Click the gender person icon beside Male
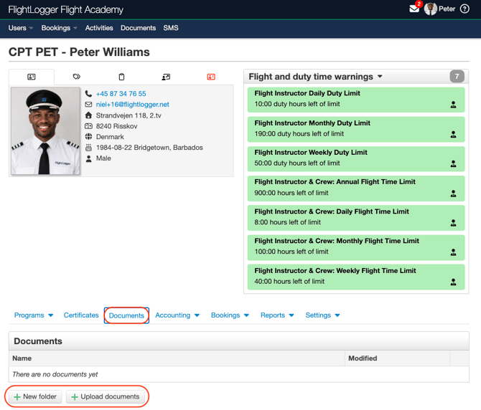Screen dimensions: 481x410 tap(88, 158)
